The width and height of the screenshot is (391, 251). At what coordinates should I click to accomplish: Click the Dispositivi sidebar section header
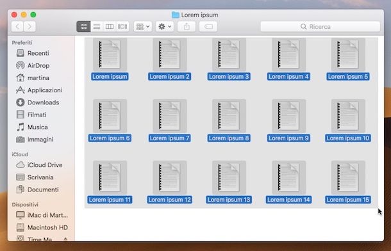click(x=25, y=204)
